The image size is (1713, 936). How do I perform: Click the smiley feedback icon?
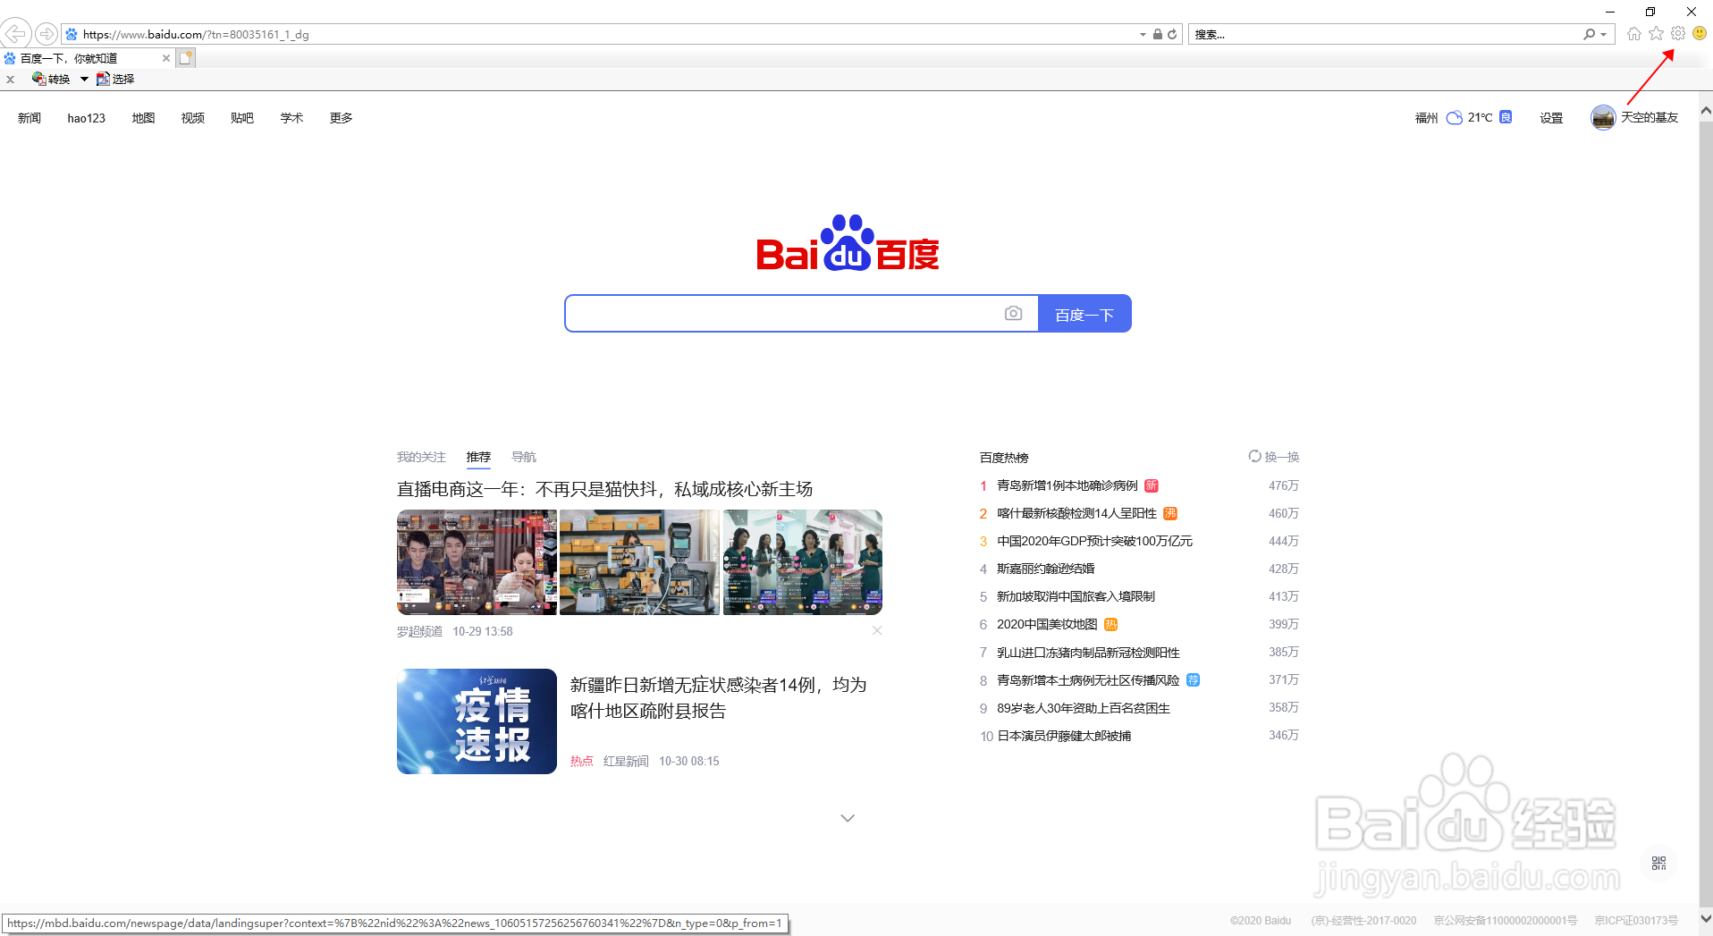[1700, 33]
